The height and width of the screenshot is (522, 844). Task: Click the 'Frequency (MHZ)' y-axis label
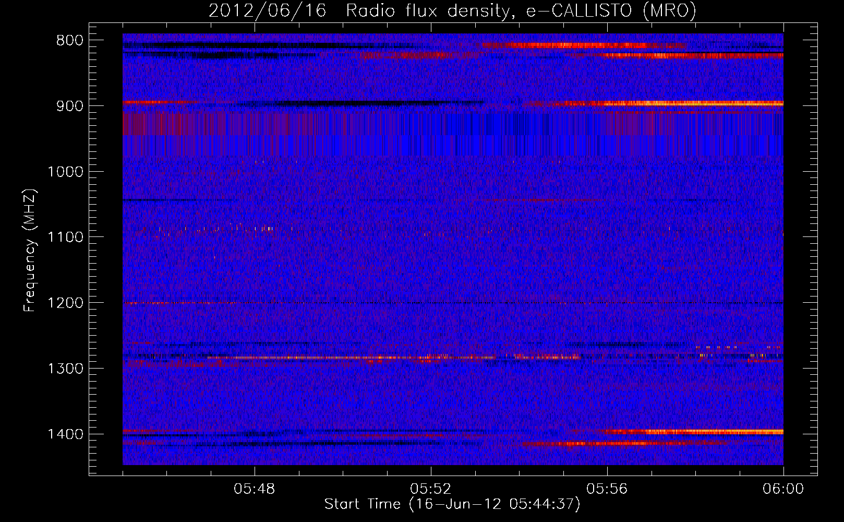click(x=30, y=251)
